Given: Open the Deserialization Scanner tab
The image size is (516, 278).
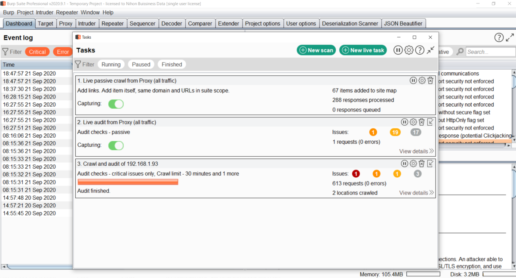Looking at the screenshot, I should tap(350, 24).
